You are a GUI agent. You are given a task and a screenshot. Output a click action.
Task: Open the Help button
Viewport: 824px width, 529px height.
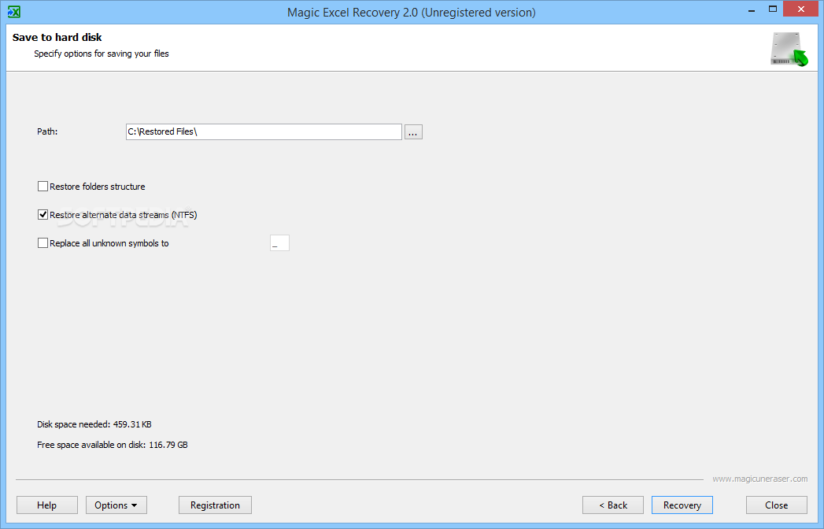[46, 505]
